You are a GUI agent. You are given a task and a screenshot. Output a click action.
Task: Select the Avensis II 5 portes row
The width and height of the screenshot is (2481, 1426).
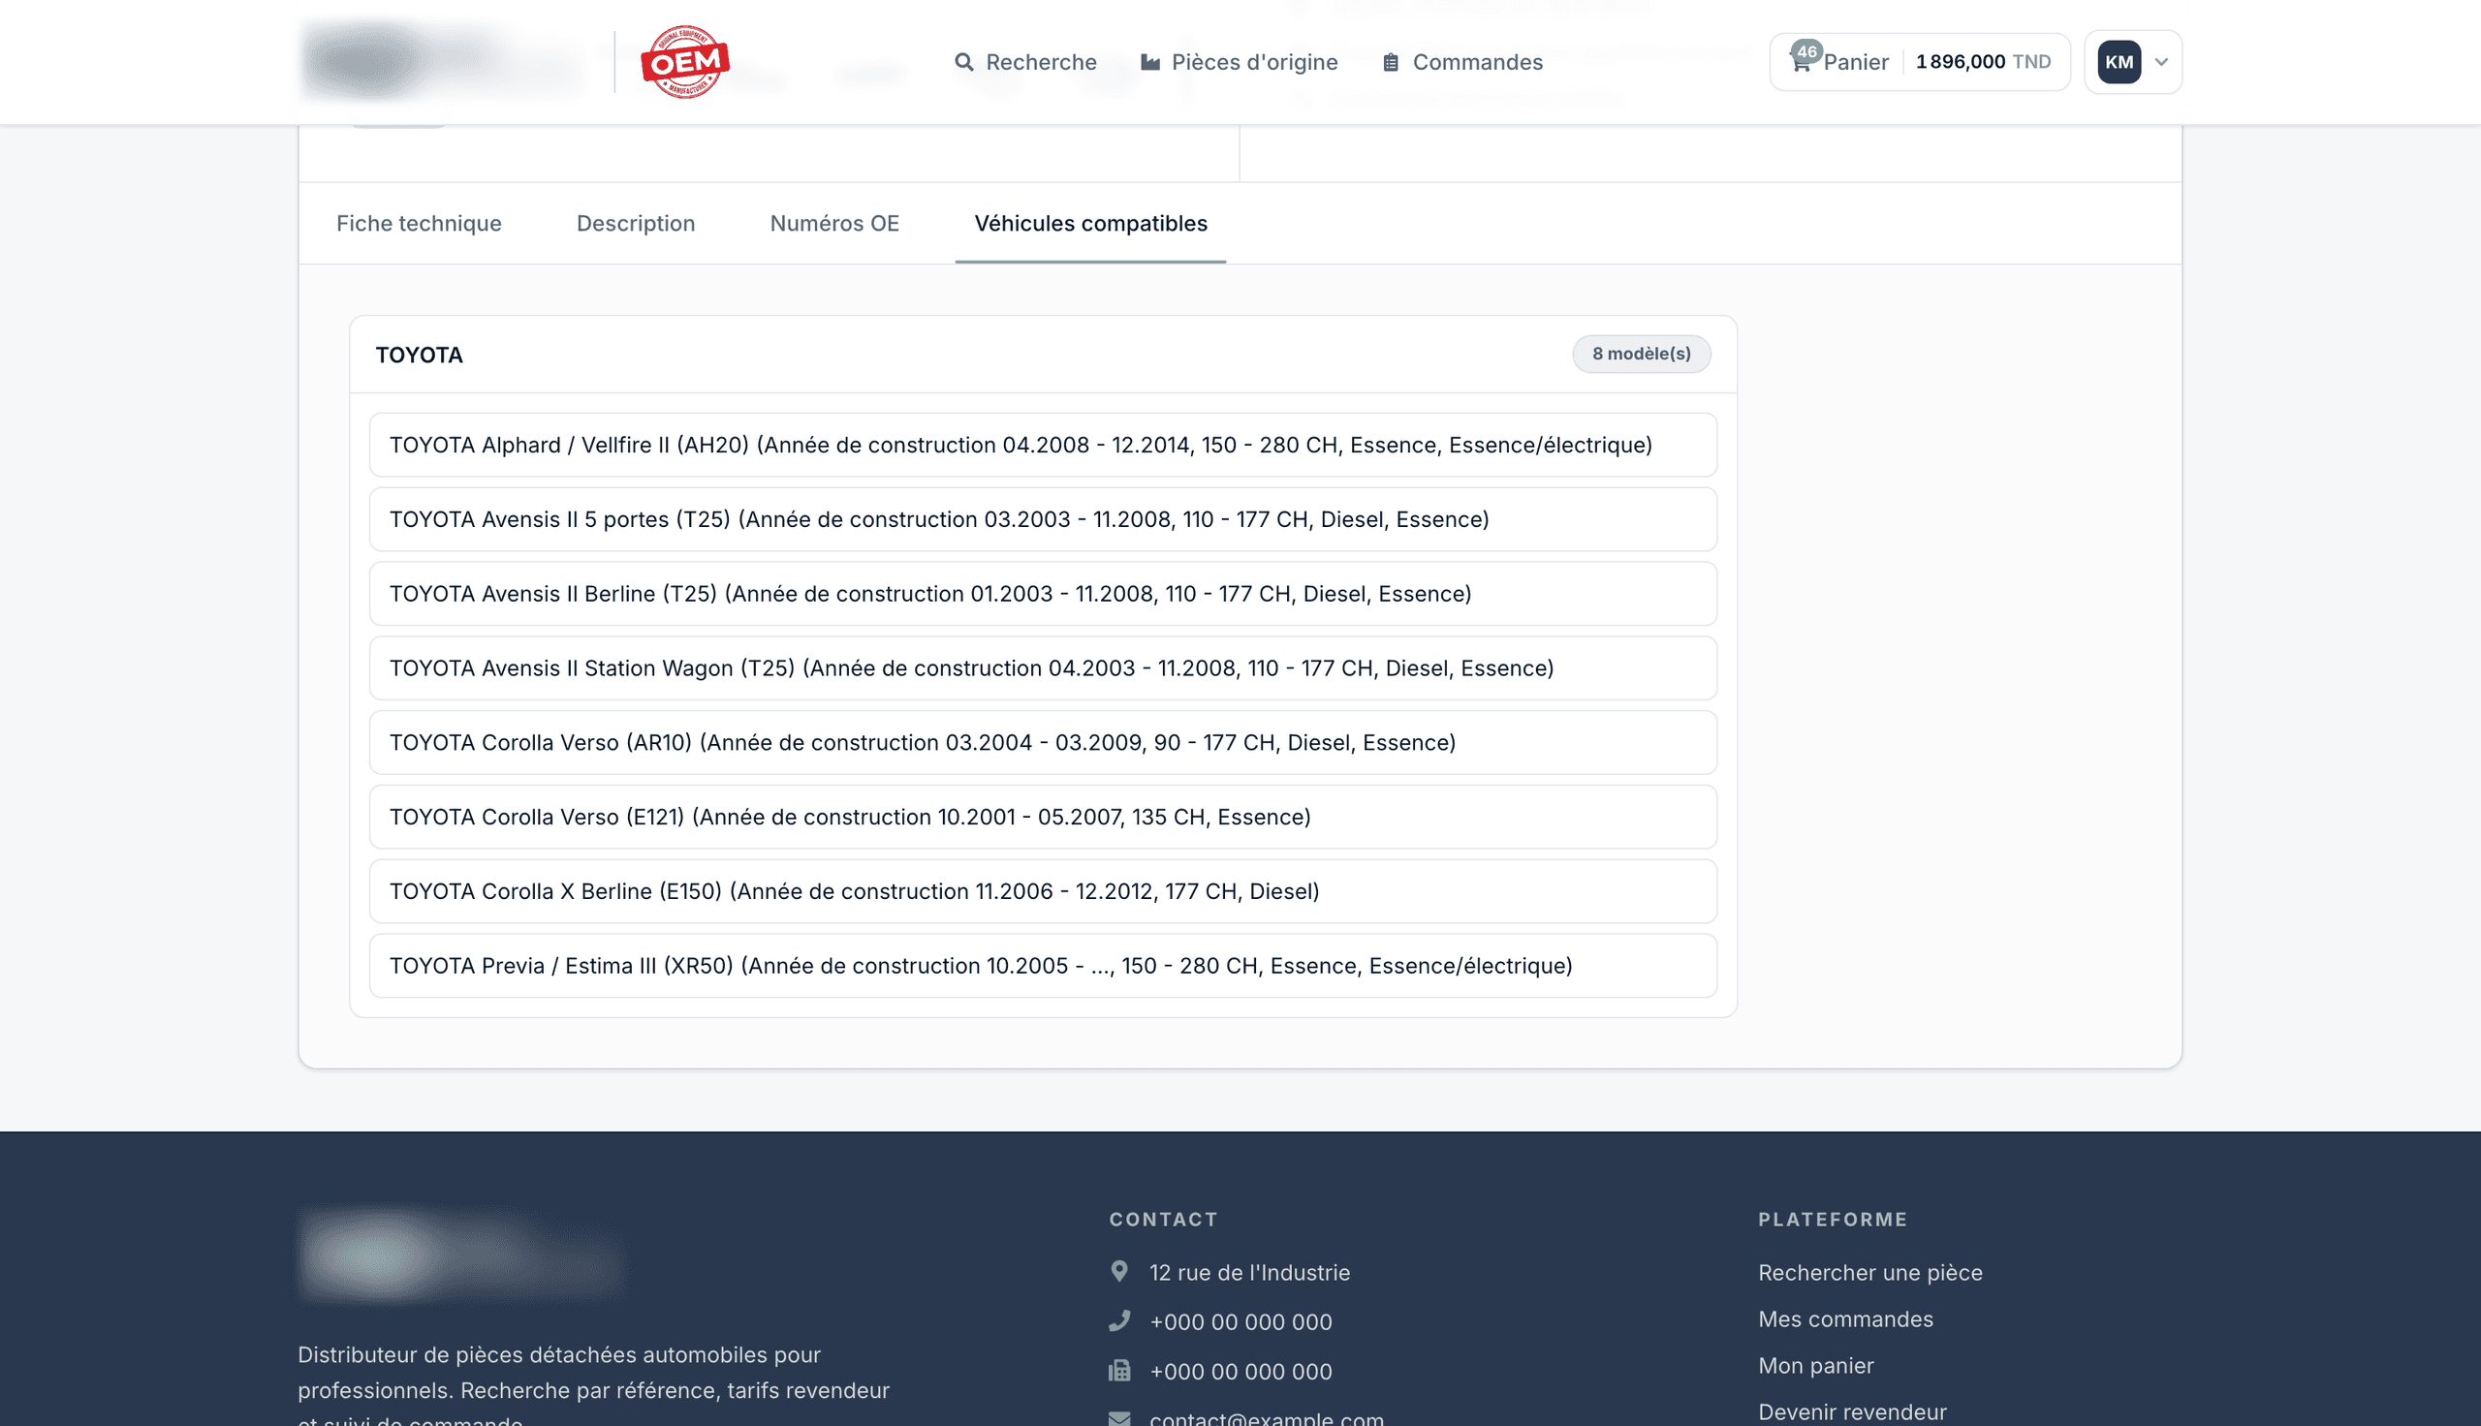[1043, 519]
